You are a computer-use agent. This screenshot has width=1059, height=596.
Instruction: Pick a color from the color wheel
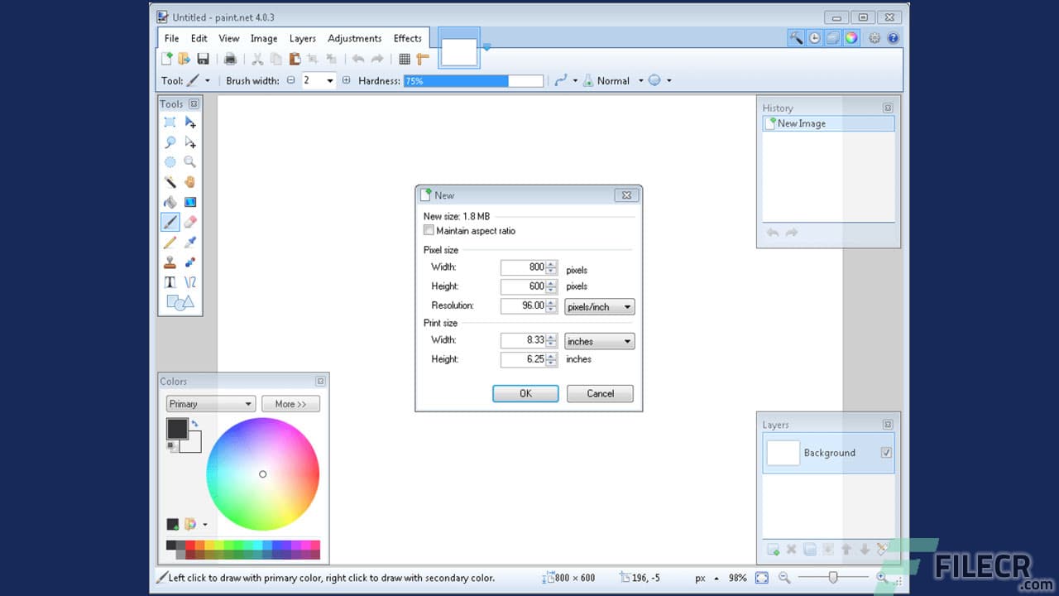click(x=263, y=474)
